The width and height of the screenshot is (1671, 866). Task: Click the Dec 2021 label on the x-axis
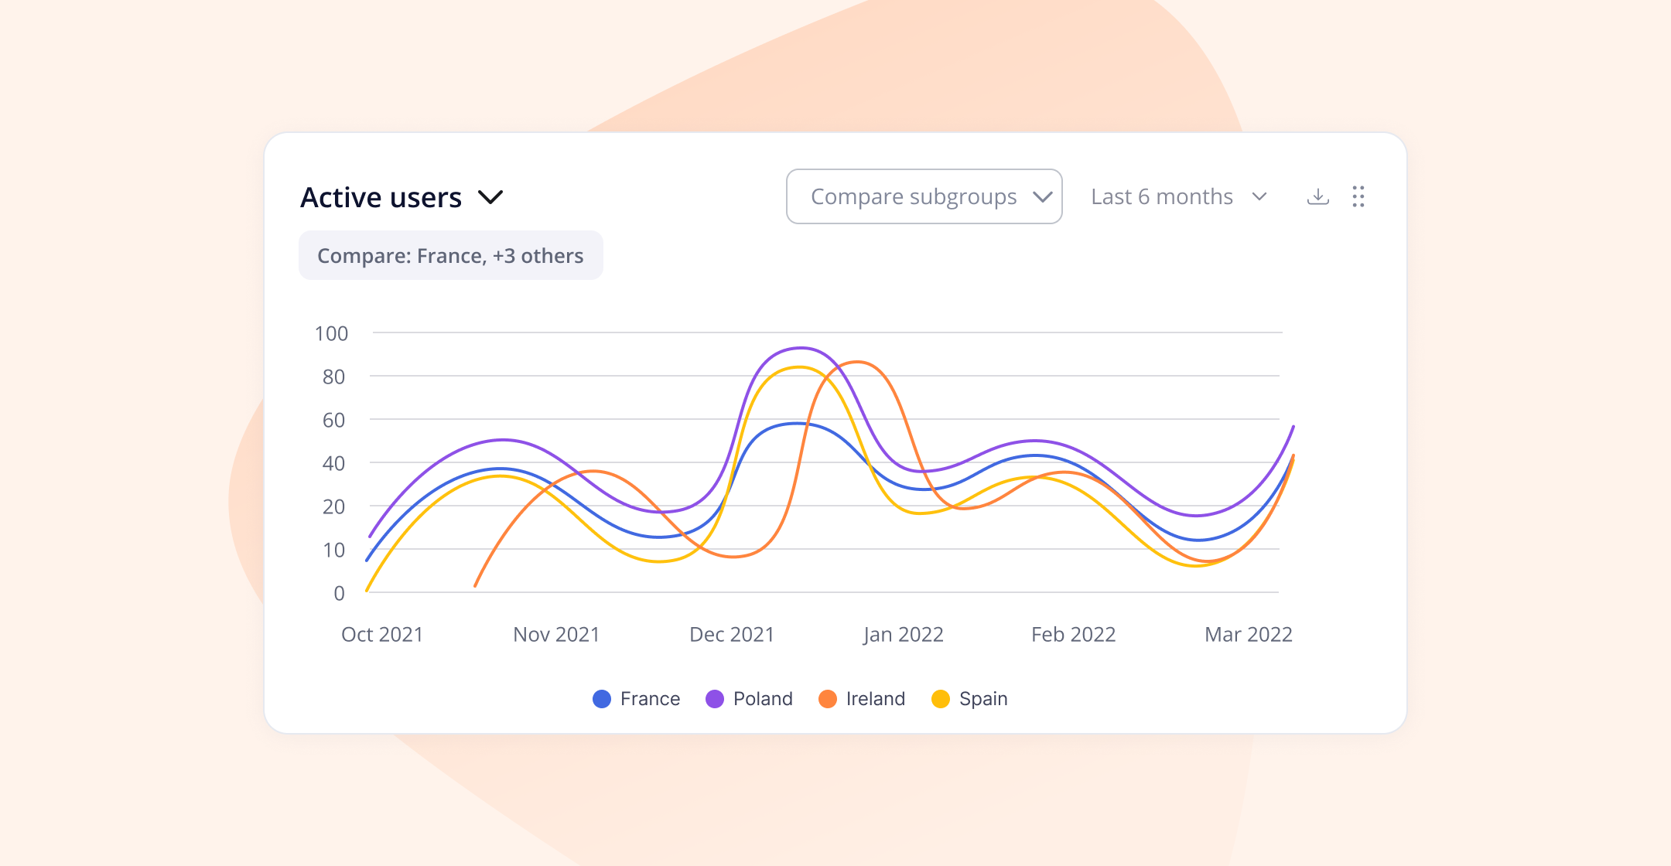click(x=732, y=634)
